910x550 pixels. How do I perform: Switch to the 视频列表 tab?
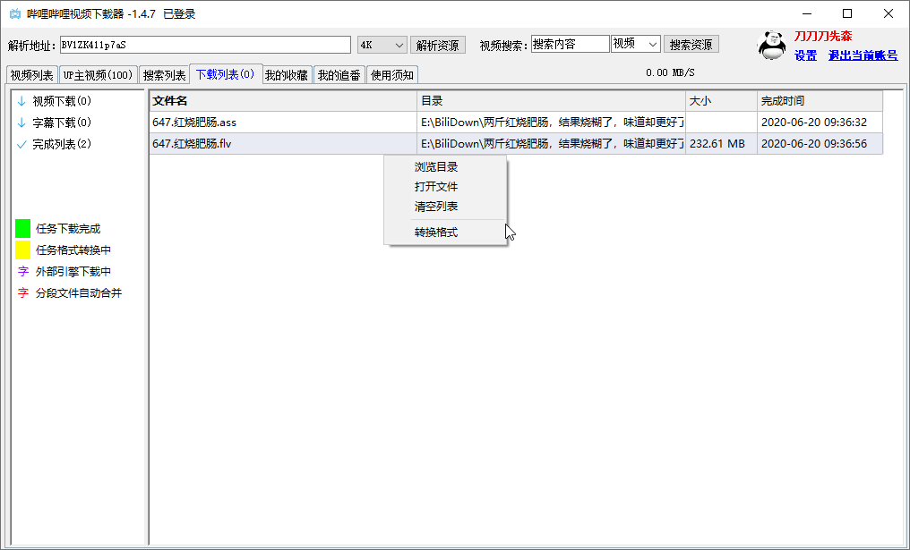coord(32,74)
